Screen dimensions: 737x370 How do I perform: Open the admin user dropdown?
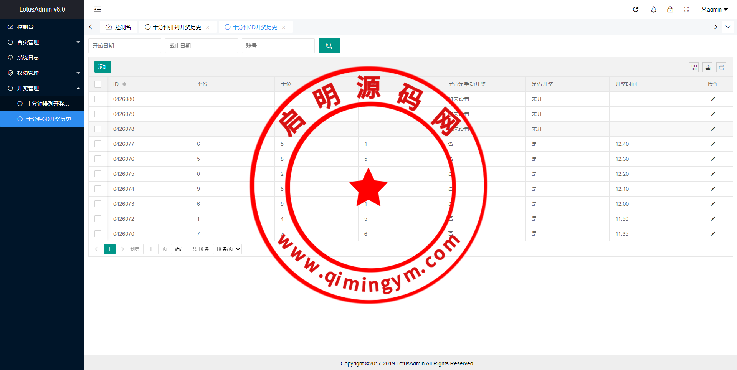[714, 10]
